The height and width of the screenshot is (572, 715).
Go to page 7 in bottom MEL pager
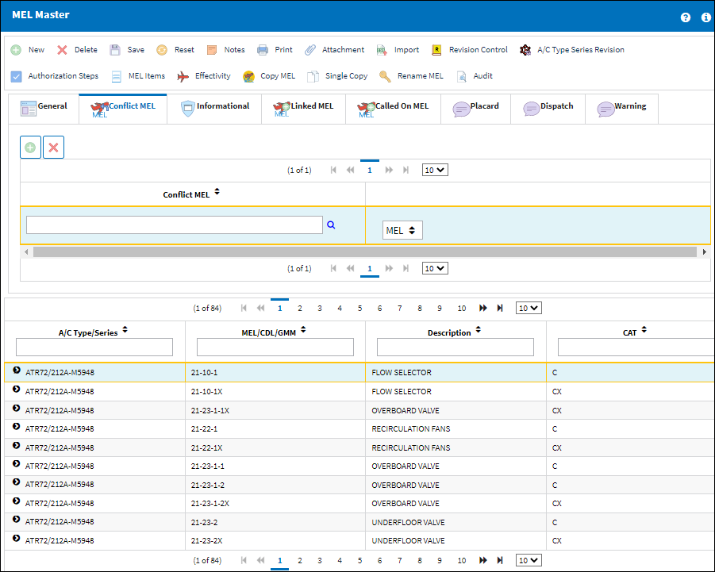tap(399, 560)
